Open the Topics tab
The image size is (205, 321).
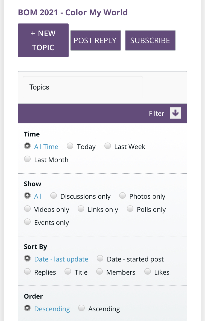click(x=39, y=87)
